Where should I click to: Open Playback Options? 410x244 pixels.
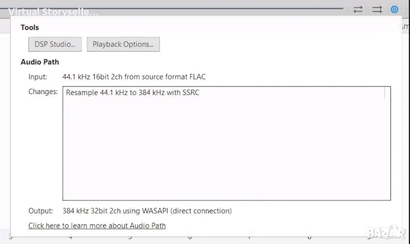[x=123, y=44]
